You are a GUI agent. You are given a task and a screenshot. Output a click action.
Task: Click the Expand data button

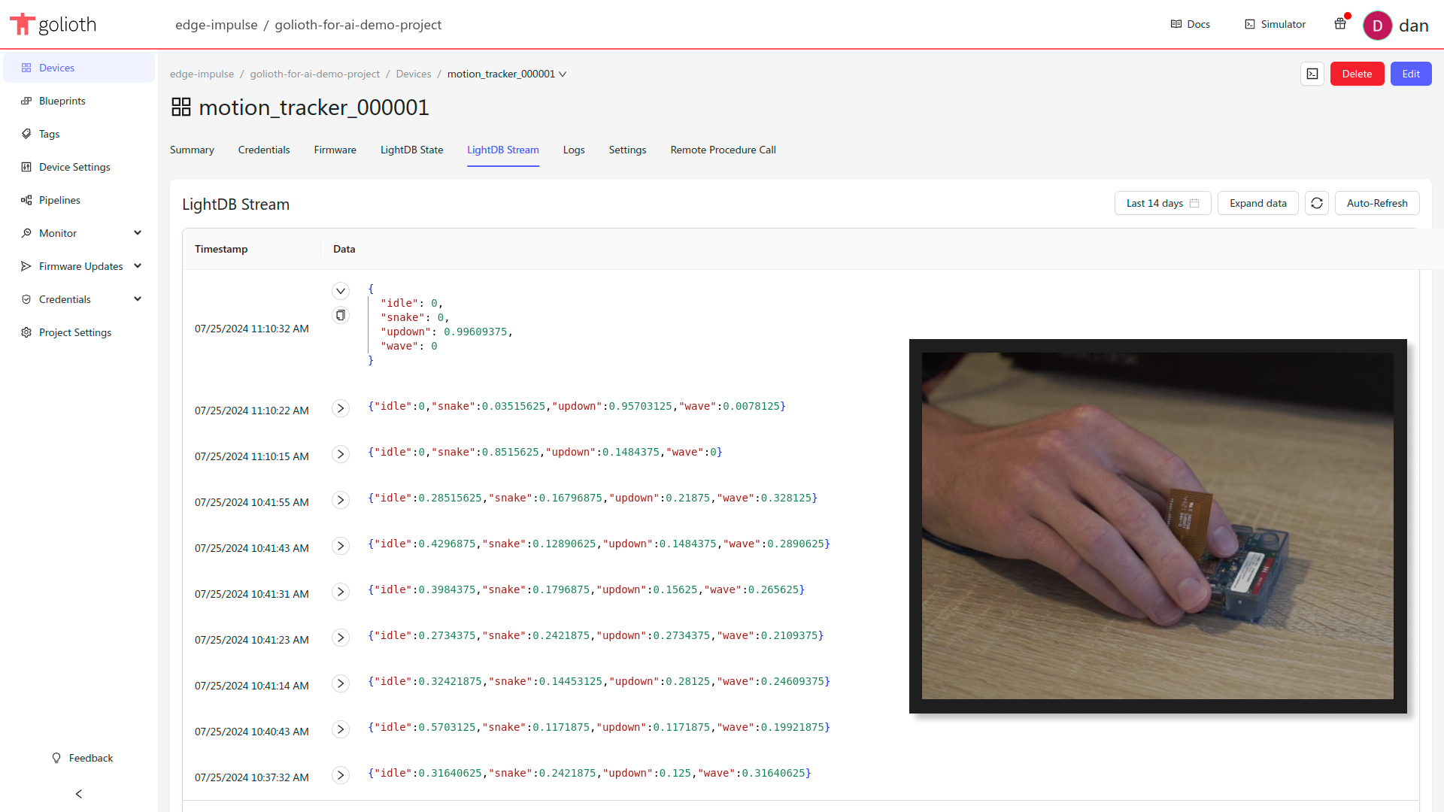[1258, 203]
